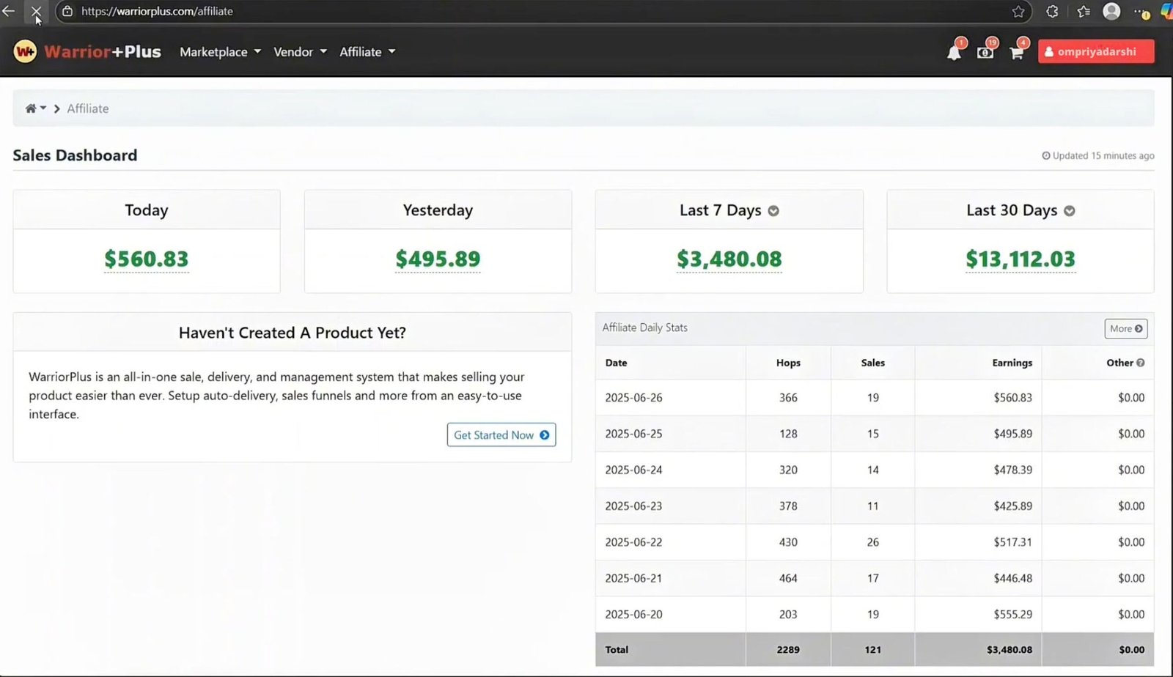Click sales value 26
The width and height of the screenshot is (1173, 677).
point(872,542)
